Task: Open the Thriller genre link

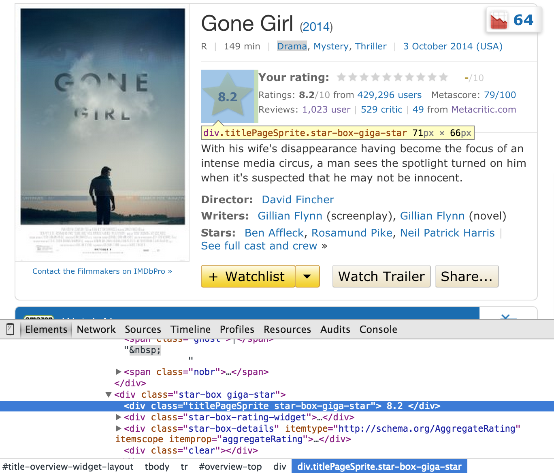Action: [x=371, y=46]
